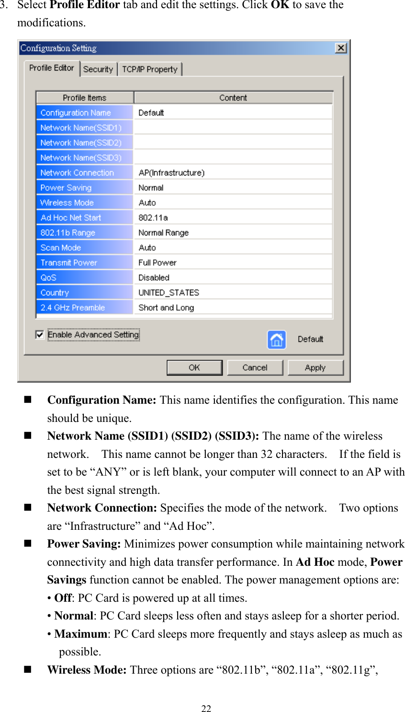Click the Apply button

click(315, 367)
